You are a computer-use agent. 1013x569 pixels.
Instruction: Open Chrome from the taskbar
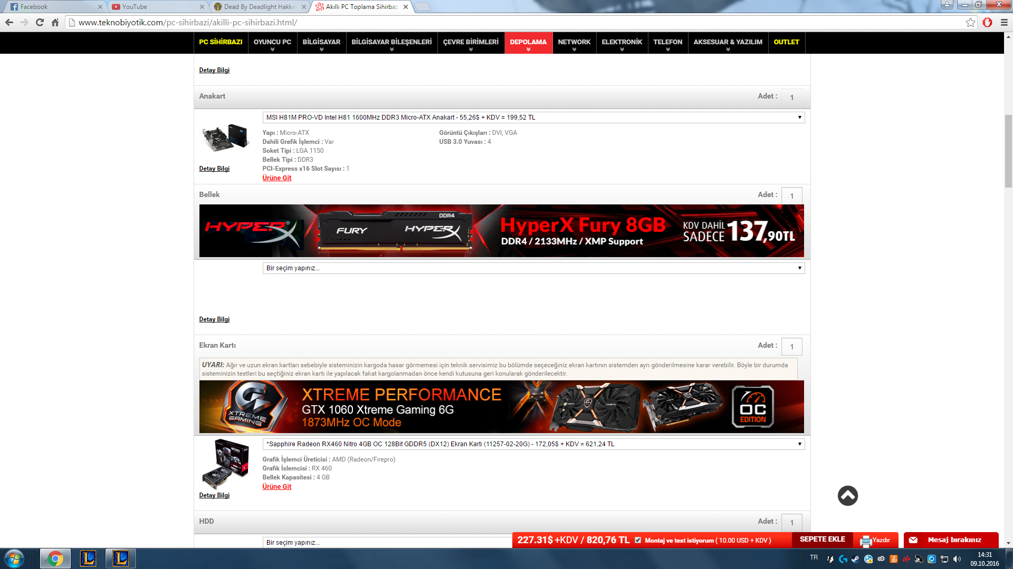click(x=55, y=558)
